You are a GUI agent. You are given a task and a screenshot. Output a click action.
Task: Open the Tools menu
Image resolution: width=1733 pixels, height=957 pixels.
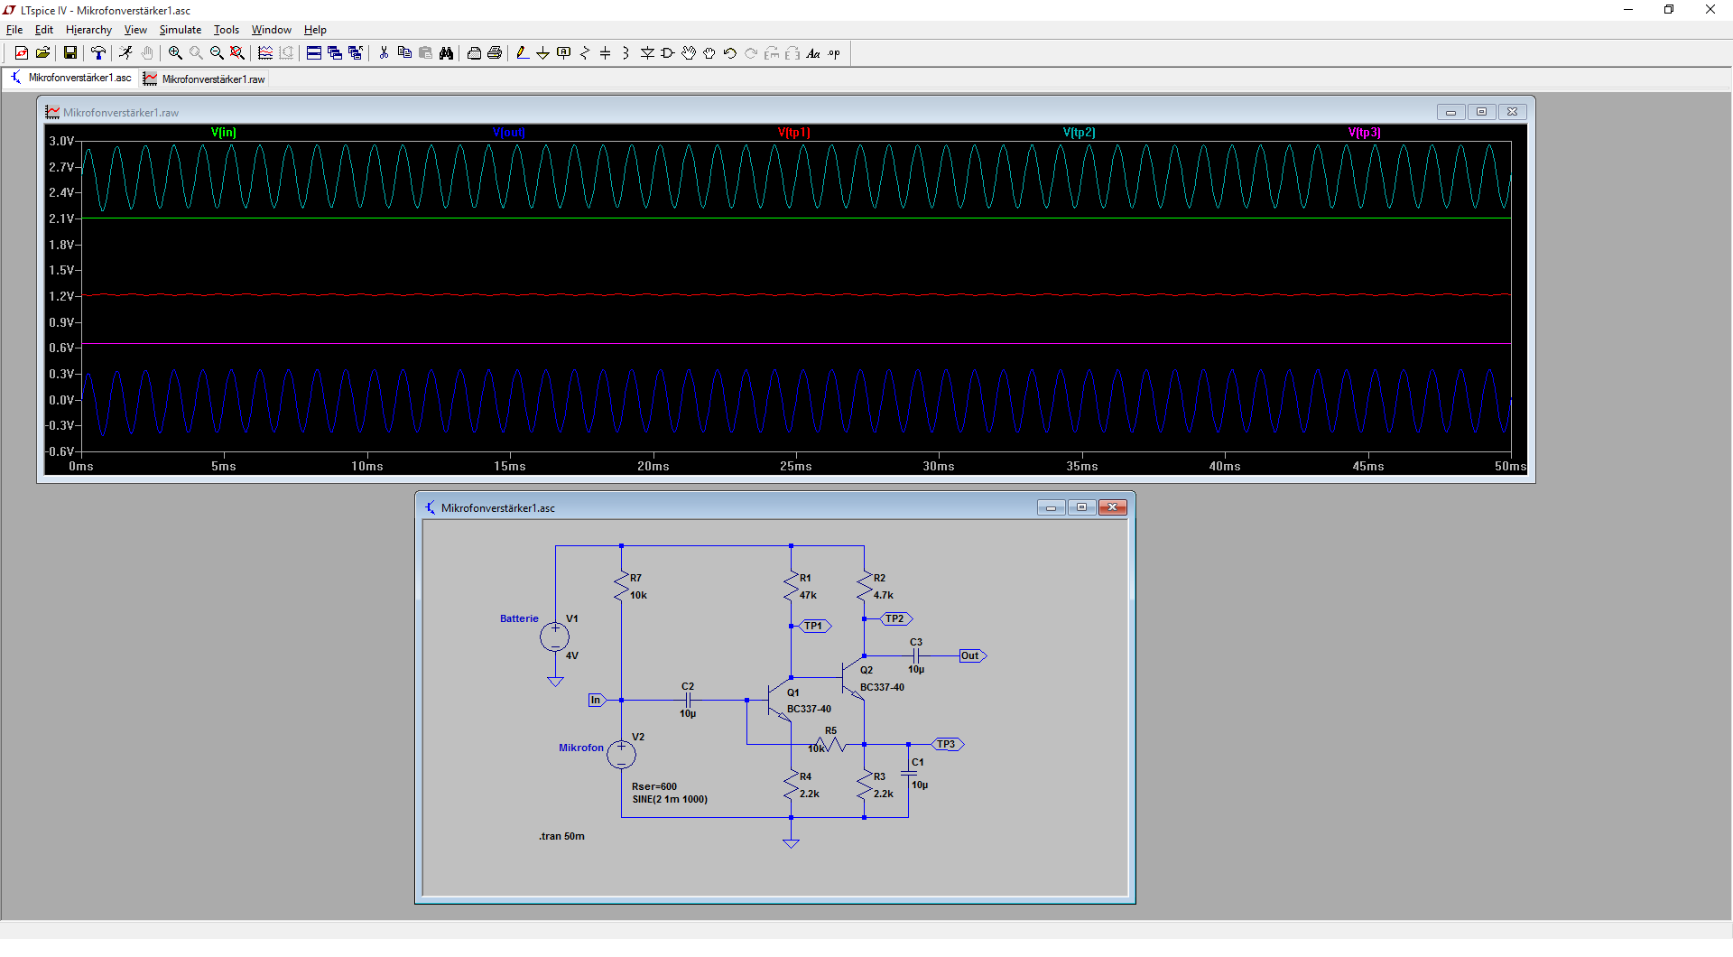pos(227,30)
